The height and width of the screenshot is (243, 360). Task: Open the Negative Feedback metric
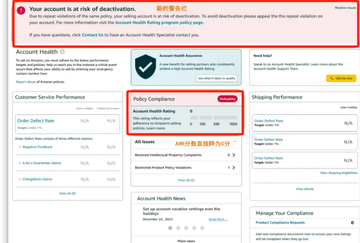(x=37, y=147)
